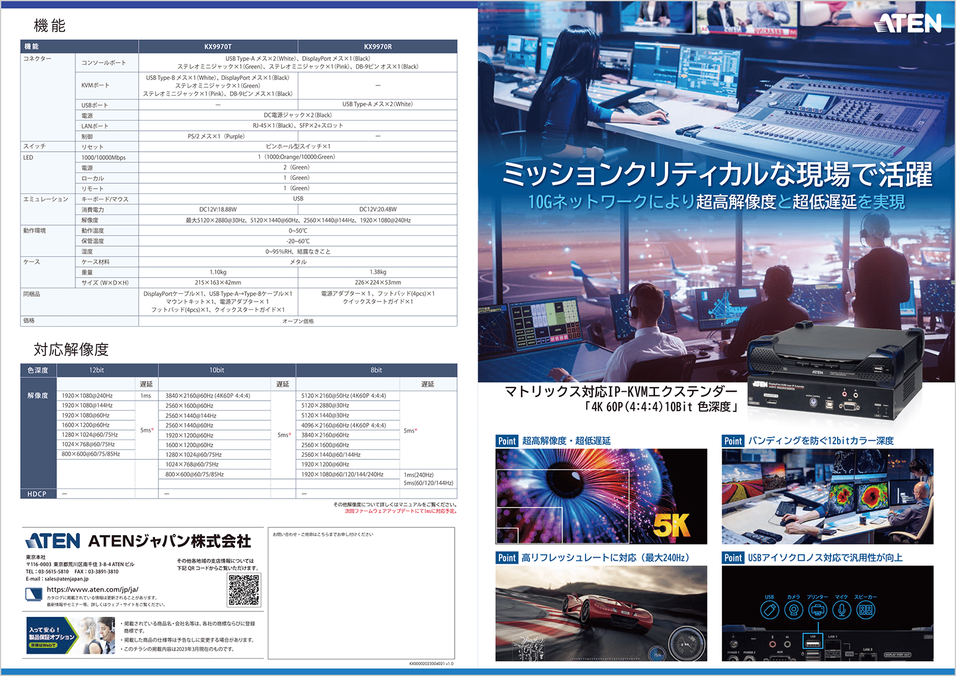
Task: Click the laptop icon beside the website URL
Action: coord(34,594)
